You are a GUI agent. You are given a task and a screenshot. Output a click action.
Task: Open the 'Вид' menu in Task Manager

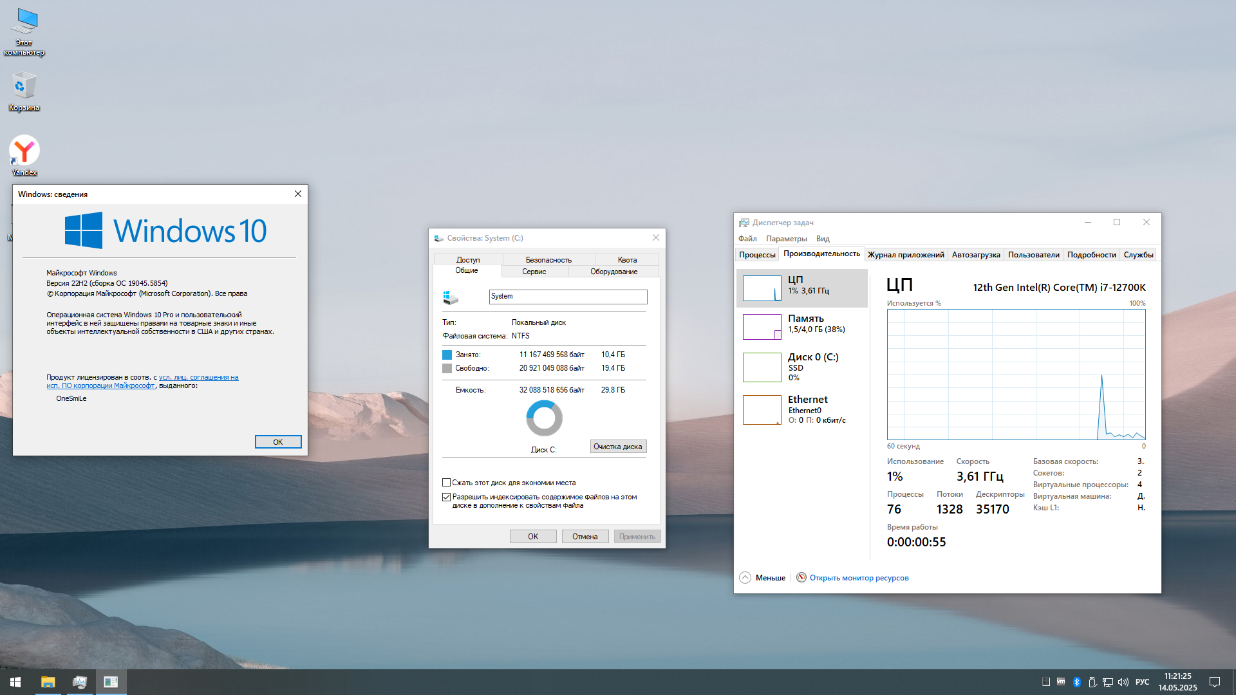823,239
